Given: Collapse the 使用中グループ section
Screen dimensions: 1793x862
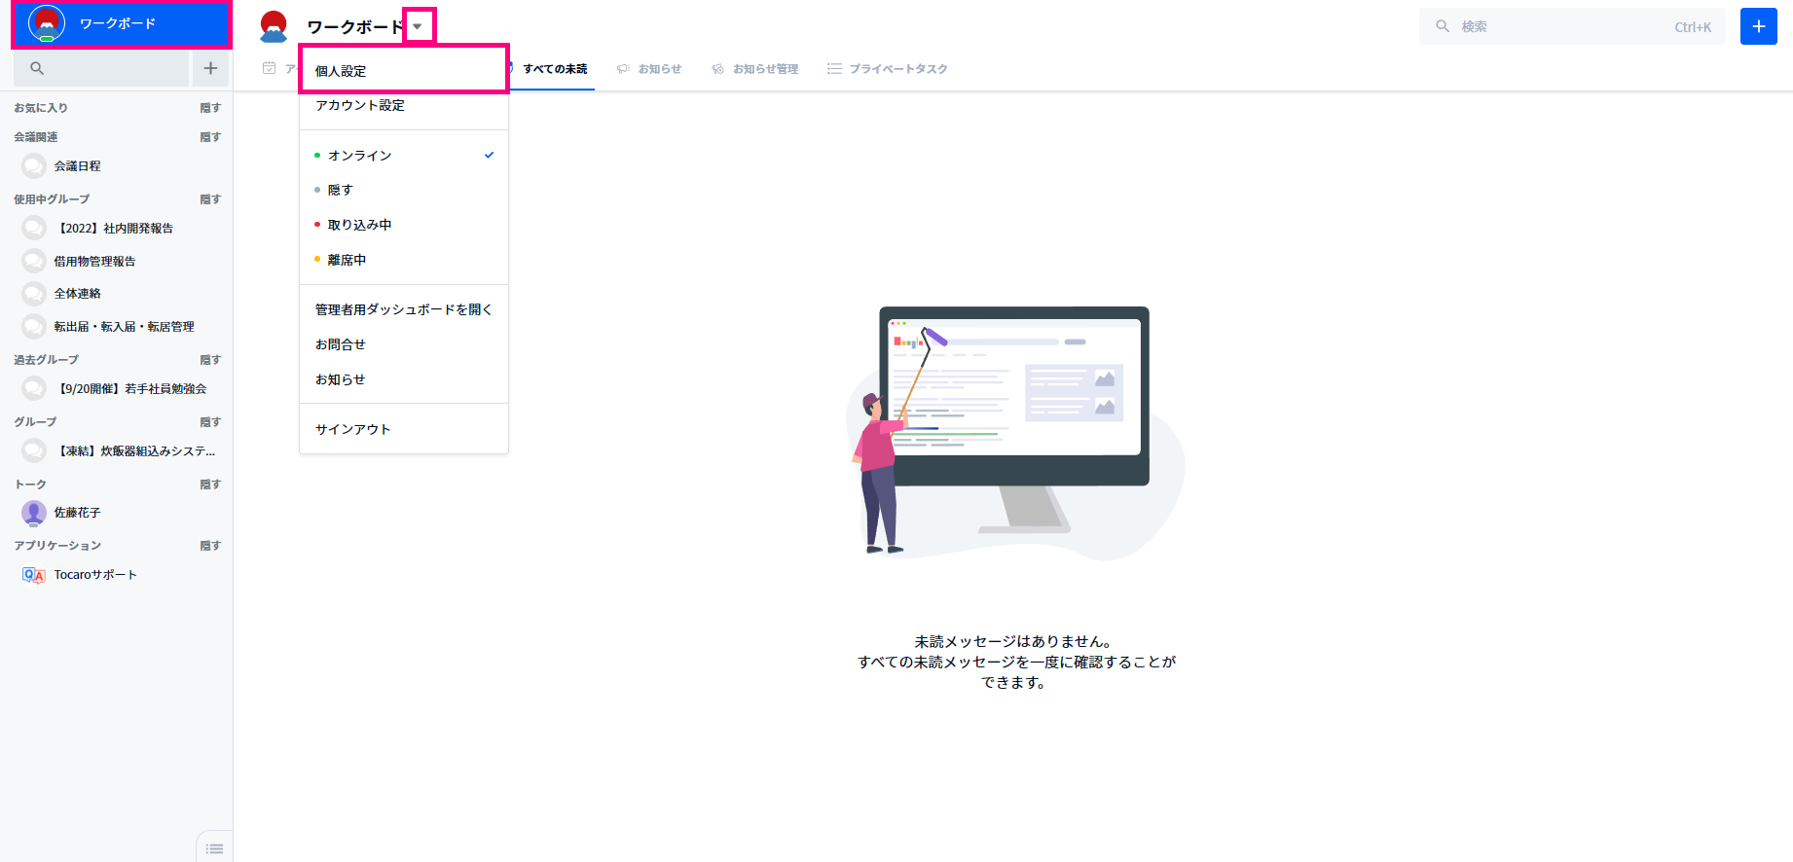Looking at the screenshot, I should coord(210,199).
